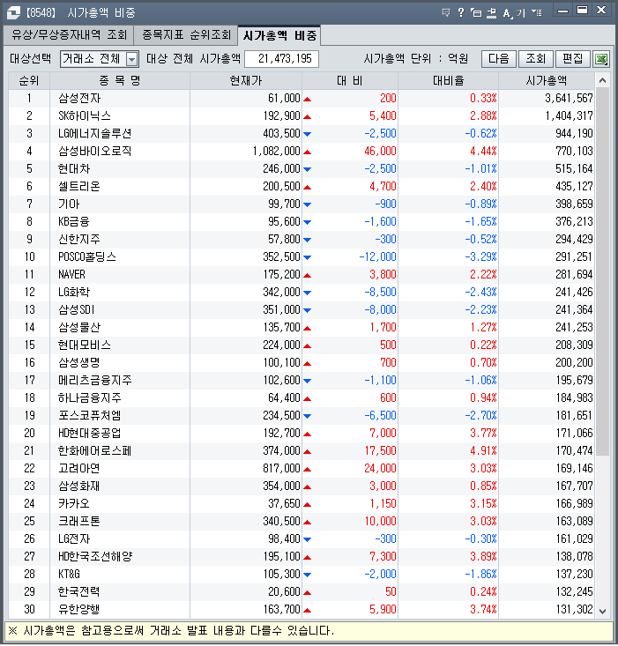Select POSCO홀딩스 in the list
Screen dimensions: 618x646
pyautogui.click(x=87, y=256)
